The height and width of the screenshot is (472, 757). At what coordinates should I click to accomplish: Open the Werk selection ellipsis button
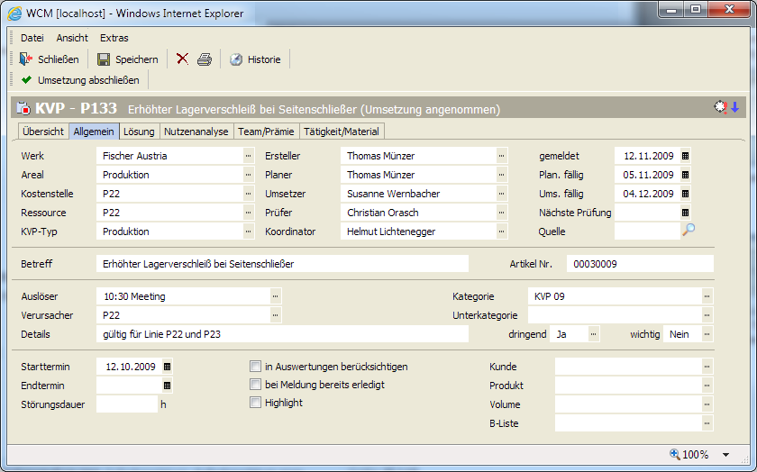tap(248, 156)
